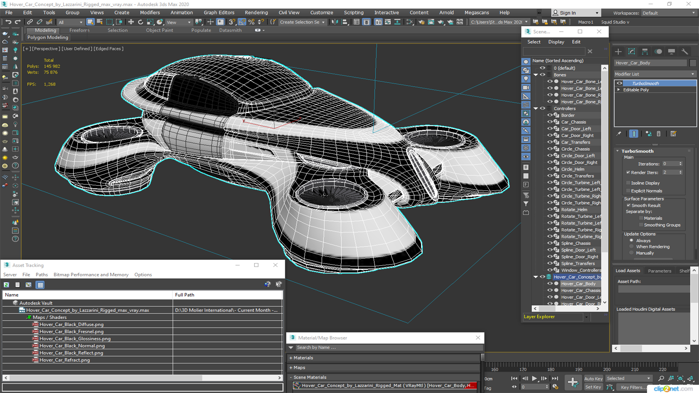Select the When Rendering radio option
699x393 pixels.
(x=631, y=247)
